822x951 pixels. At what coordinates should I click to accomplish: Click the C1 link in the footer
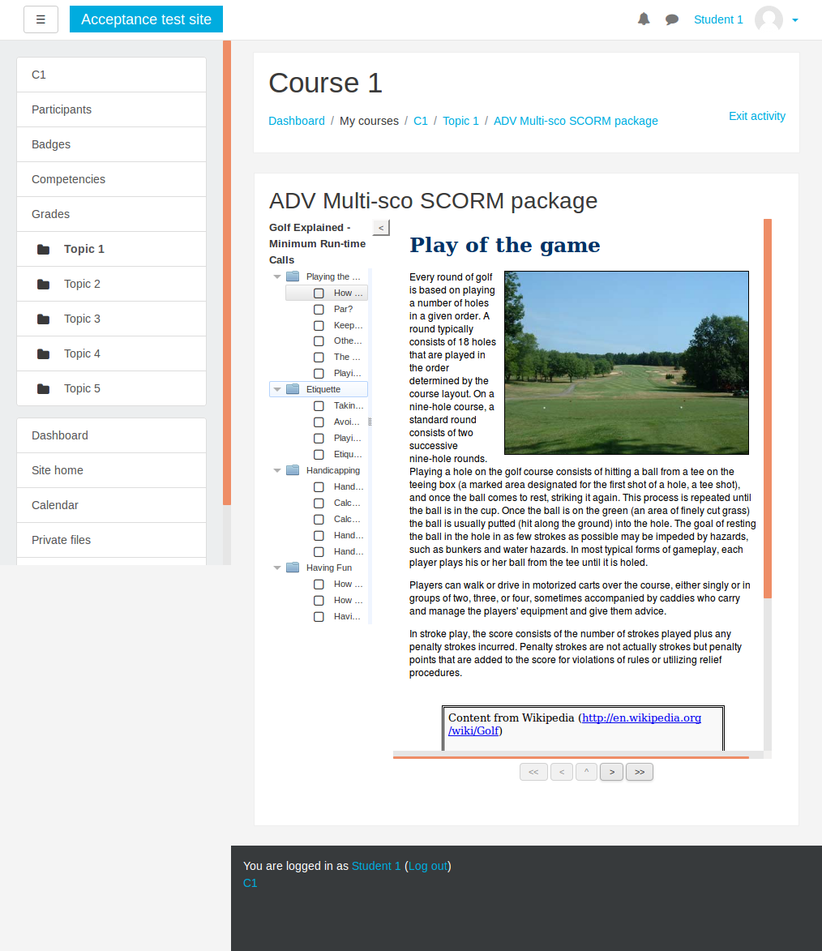(250, 883)
